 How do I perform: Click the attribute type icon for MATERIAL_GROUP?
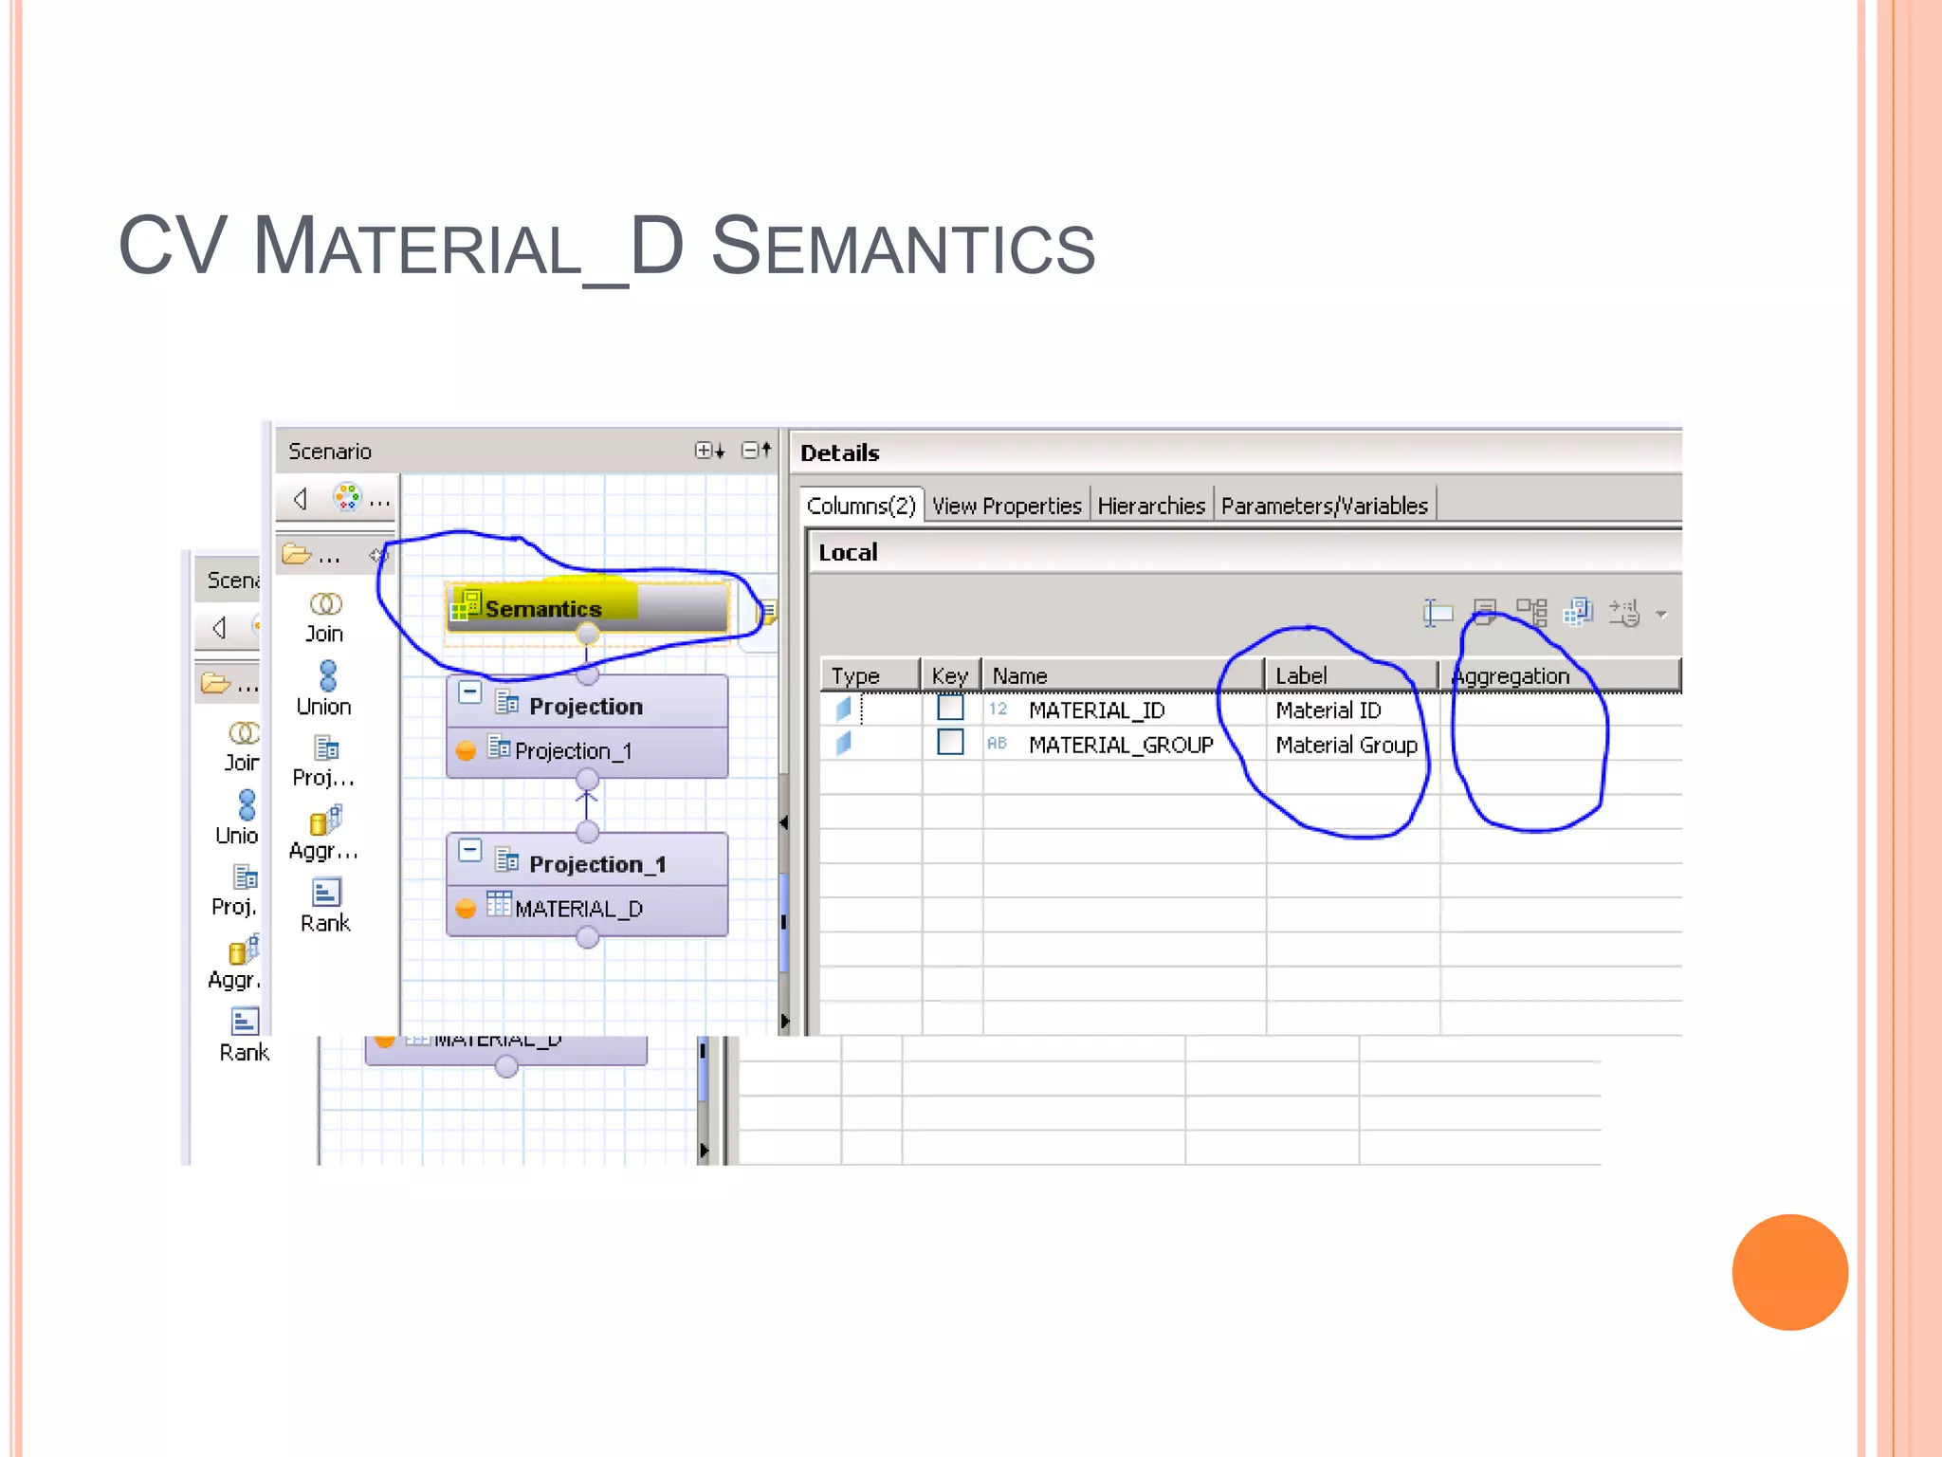(844, 743)
